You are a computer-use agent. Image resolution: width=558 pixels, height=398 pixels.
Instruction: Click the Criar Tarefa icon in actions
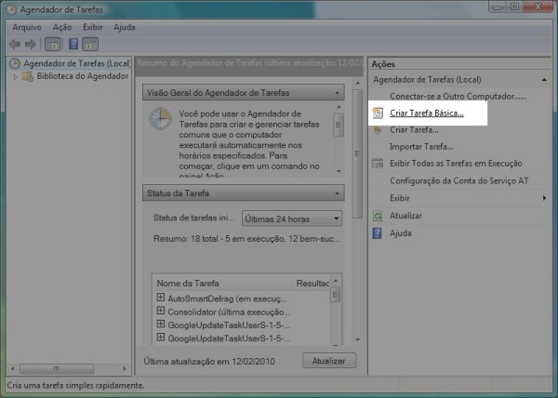pos(378,130)
